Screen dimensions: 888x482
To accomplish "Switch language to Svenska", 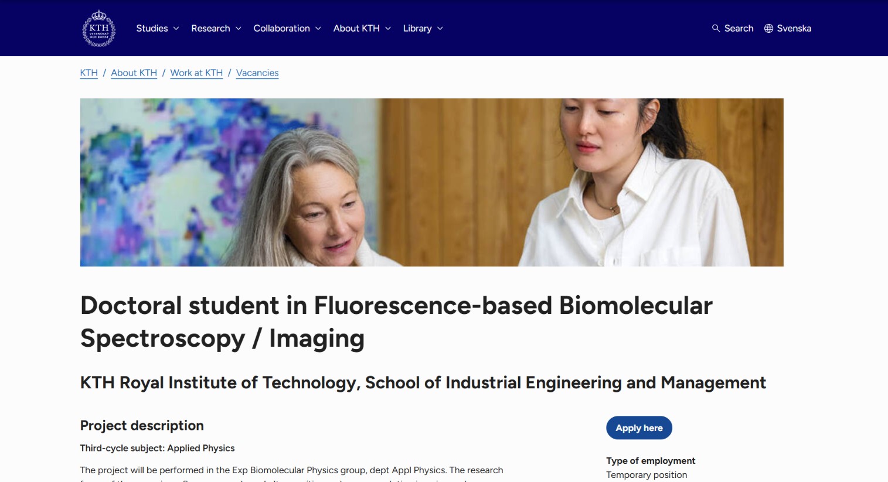I will pos(788,28).
